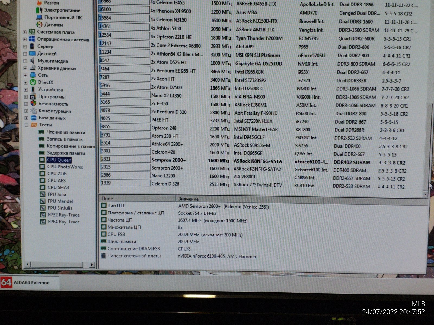The image size is (434, 325).
Task: Click the Системная плата motherboard icon
Action: pos(32,32)
